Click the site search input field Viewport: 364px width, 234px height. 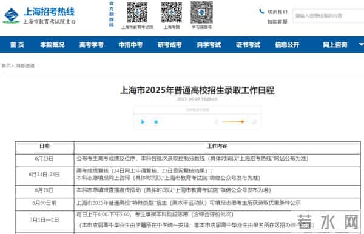point(328,16)
